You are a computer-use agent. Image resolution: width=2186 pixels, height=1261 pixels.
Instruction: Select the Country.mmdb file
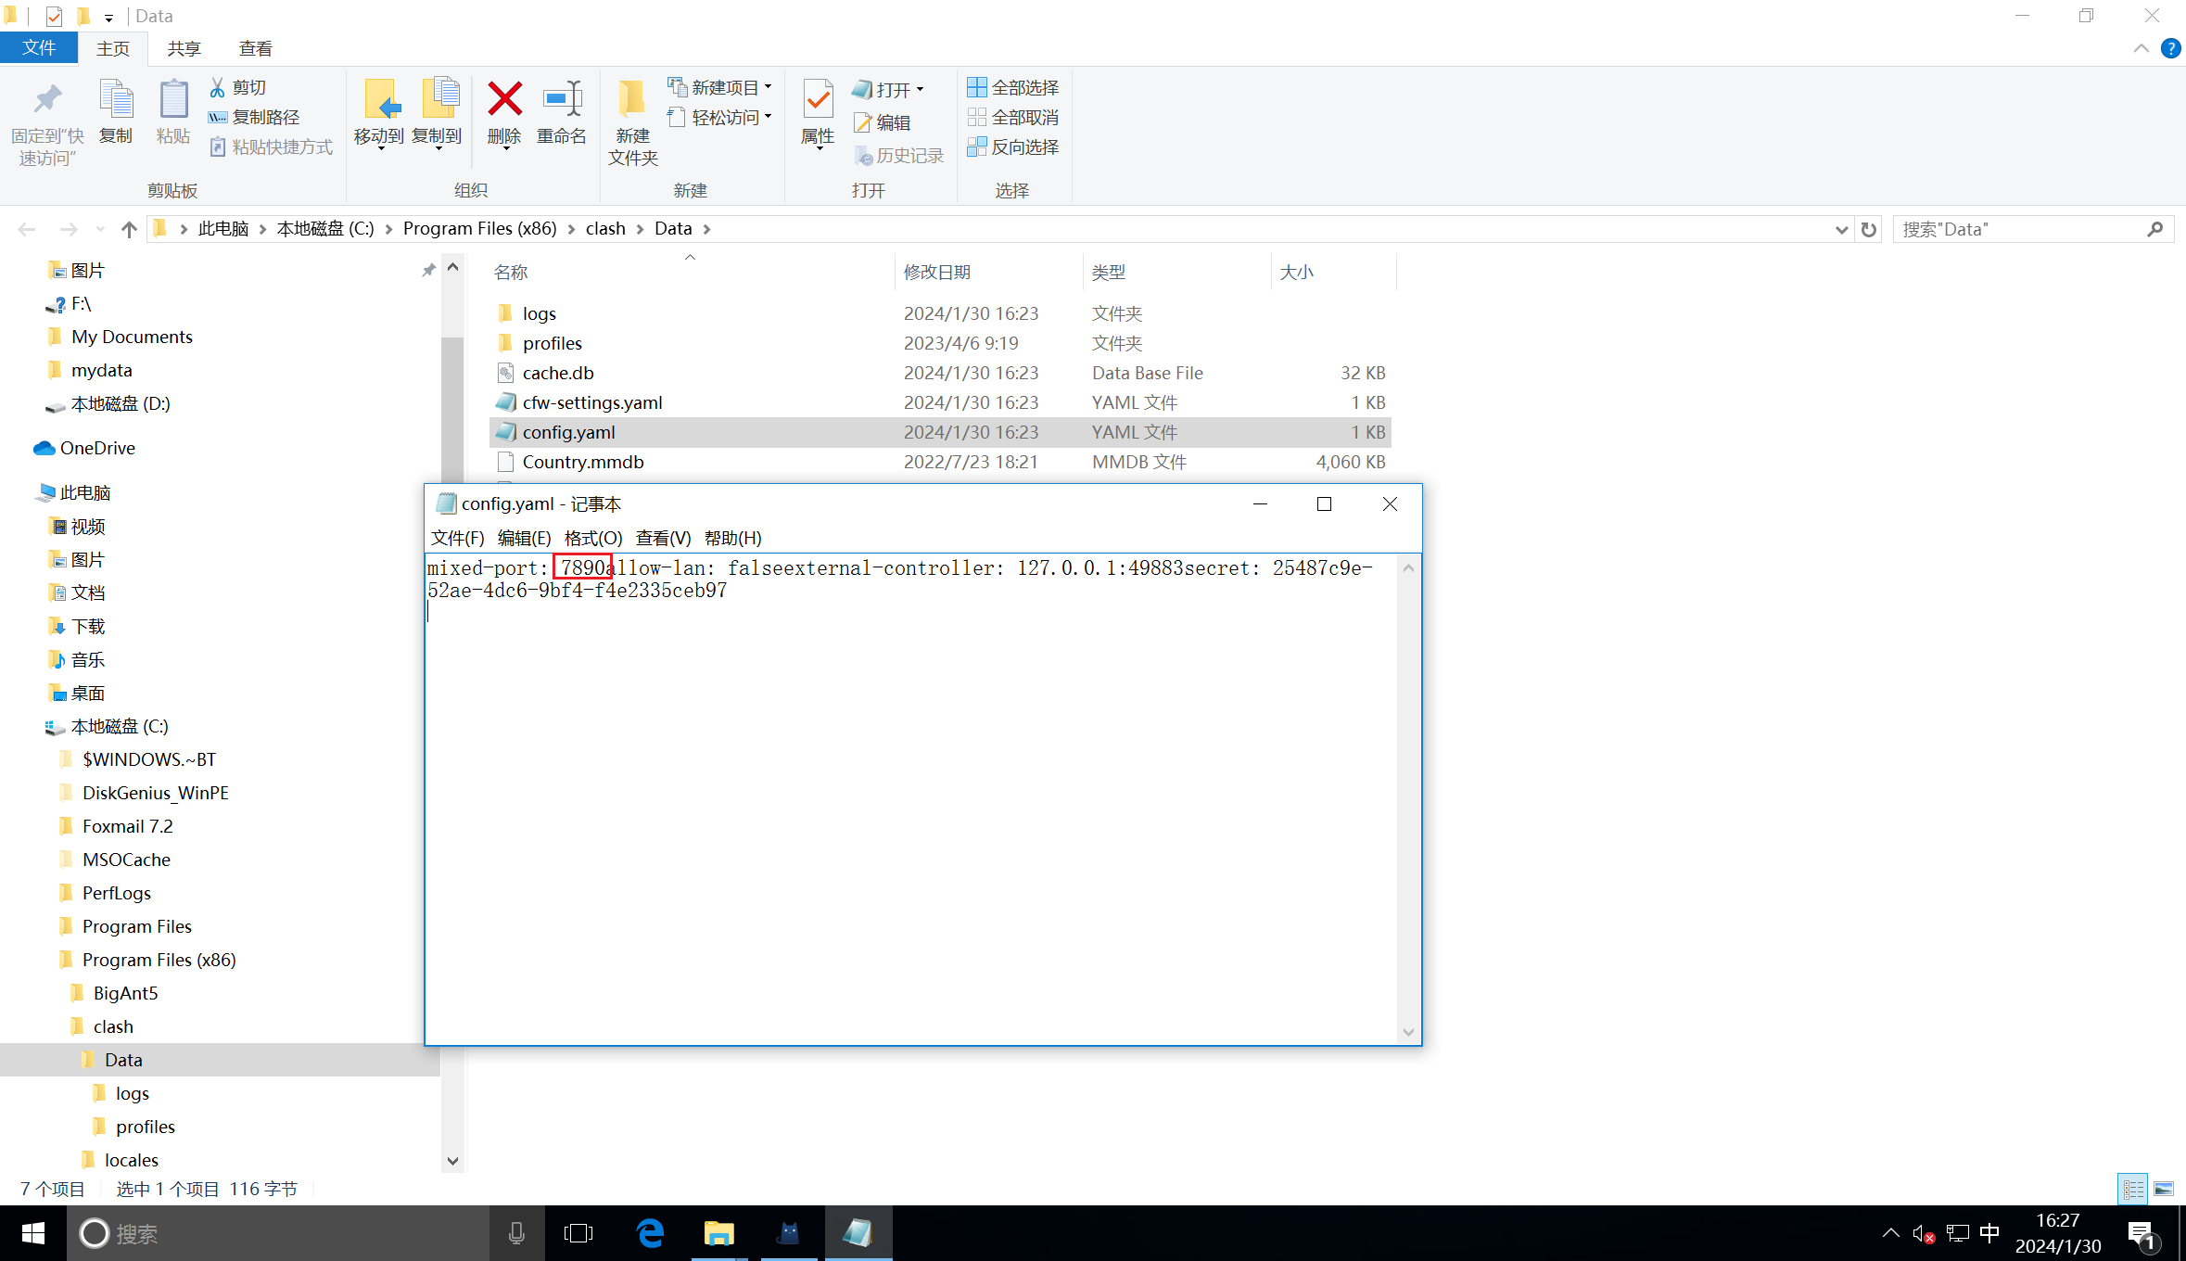coord(939,462)
